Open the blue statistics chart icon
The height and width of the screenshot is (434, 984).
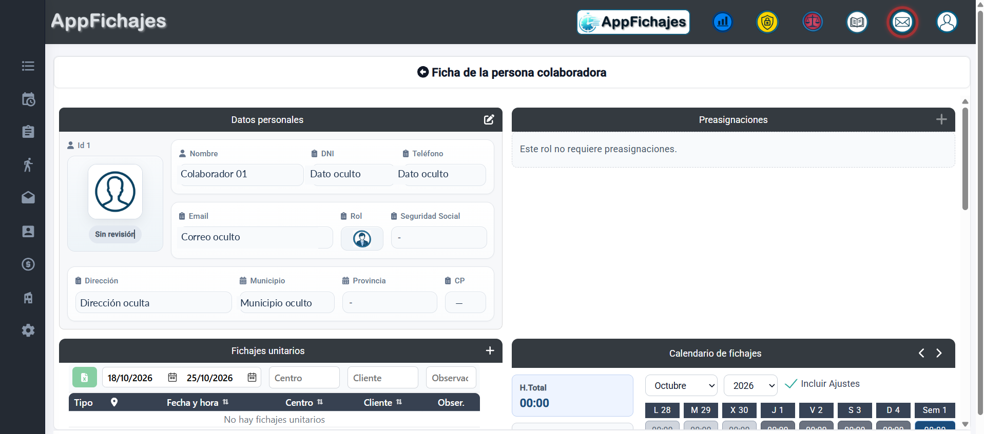(x=723, y=22)
